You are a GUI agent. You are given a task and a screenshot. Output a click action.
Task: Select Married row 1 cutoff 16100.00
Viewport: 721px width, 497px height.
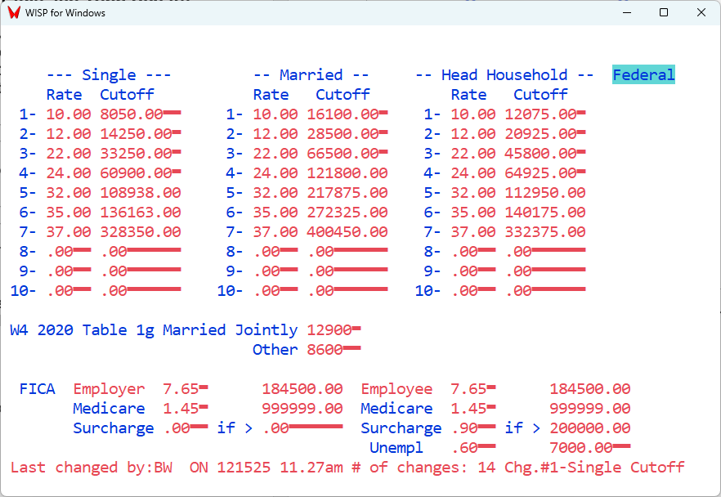[343, 114]
